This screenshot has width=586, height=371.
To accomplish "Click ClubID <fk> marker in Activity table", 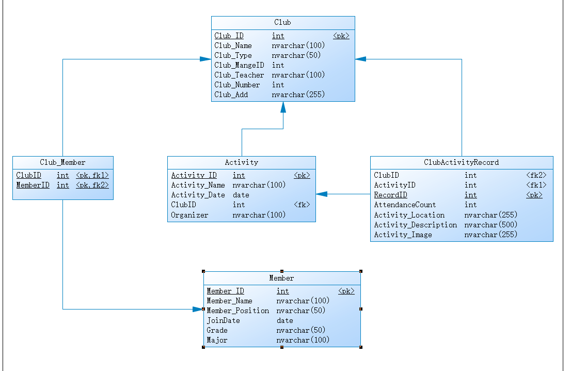I will tap(302, 205).
